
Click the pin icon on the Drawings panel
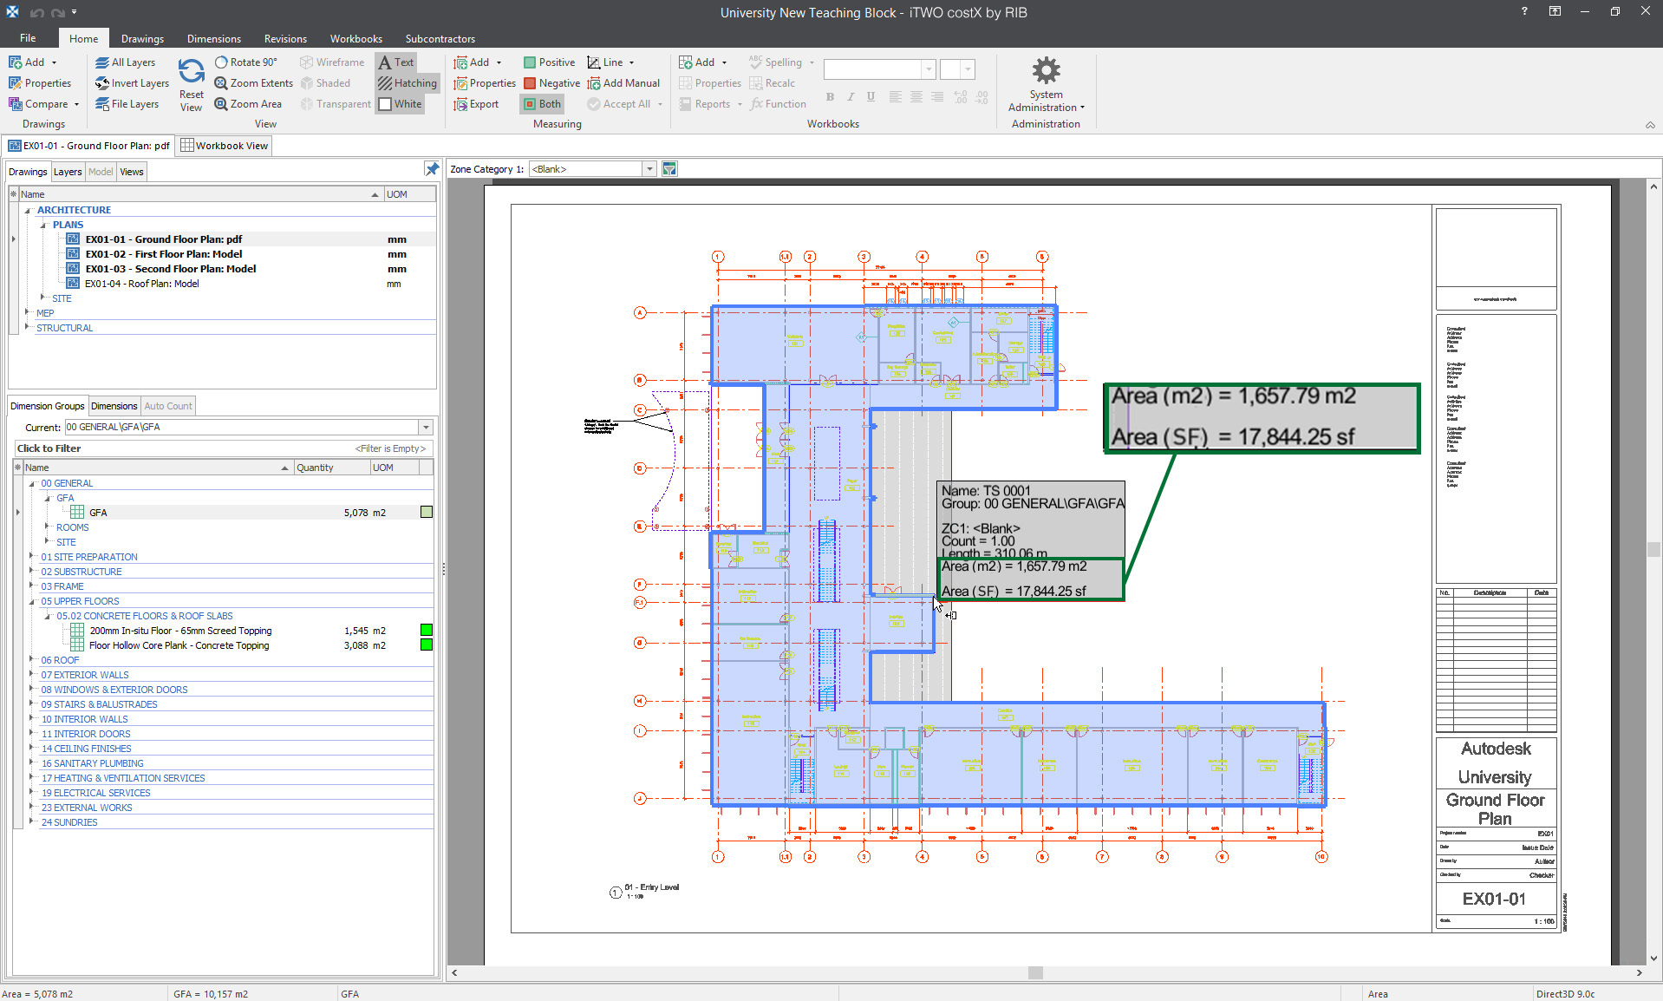coord(432,169)
